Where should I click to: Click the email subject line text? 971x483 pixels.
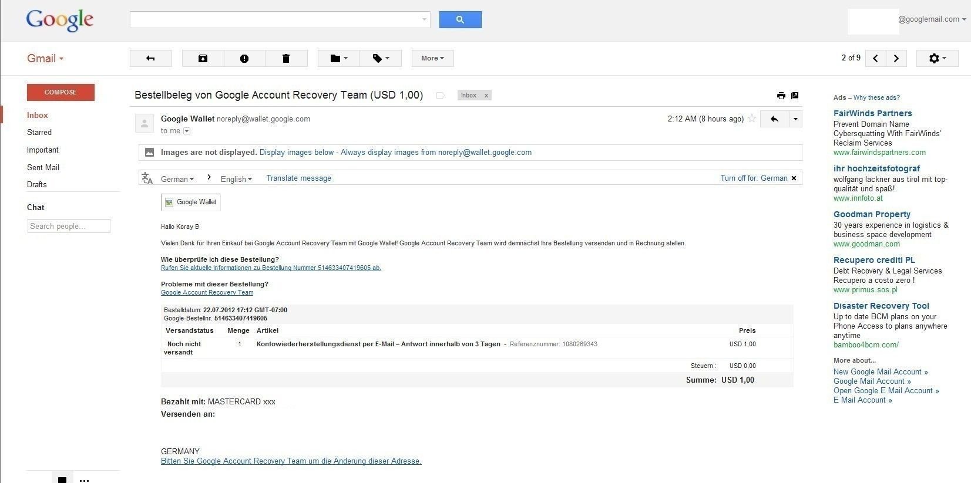[278, 95]
